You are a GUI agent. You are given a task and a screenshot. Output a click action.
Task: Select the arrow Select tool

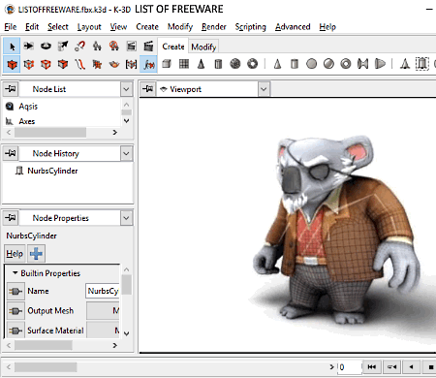[12, 47]
